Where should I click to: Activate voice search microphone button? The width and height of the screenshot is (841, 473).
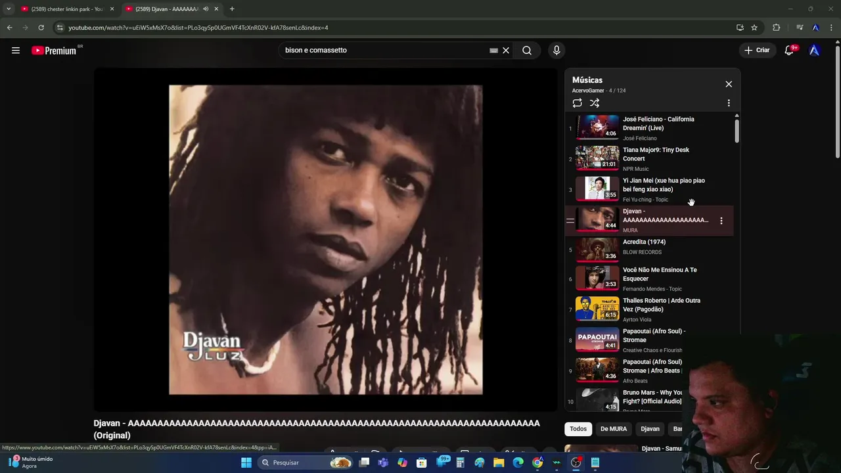click(x=557, y=50)
